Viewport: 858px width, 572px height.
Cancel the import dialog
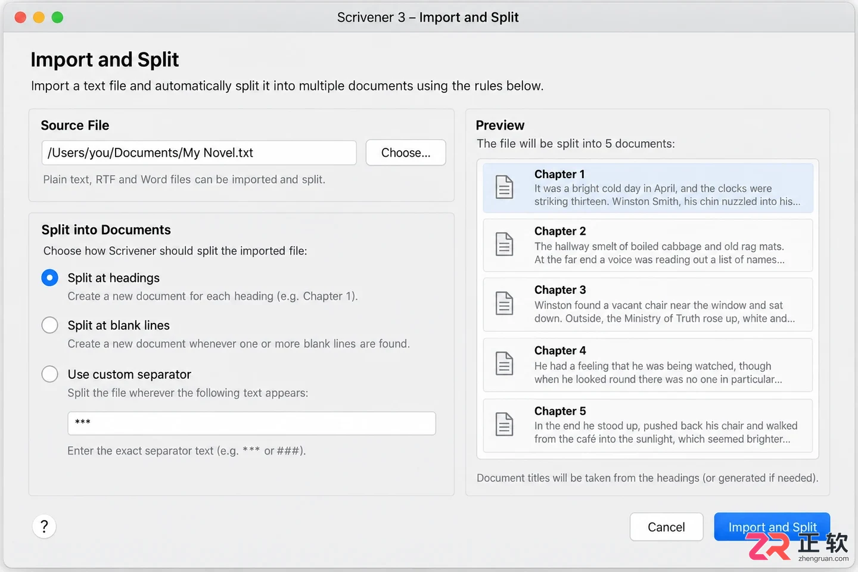coord(666,527)
